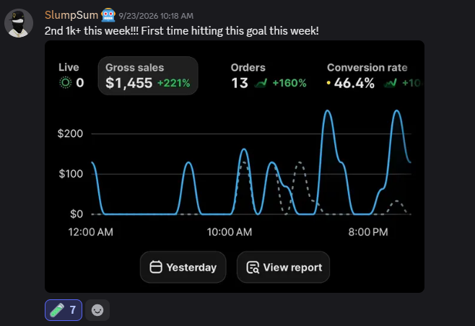Image resolution: width=475 pixels, height=326 pixels.
Task: Click the report search icon in View report
Action: [253, 268]
